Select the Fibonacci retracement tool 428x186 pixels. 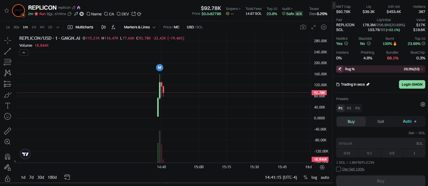(7, 62)
